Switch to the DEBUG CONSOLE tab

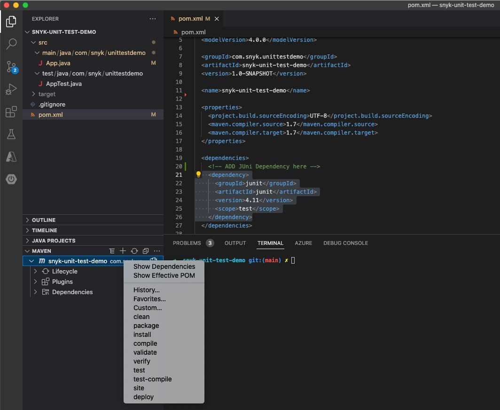[x=345, y=243]
